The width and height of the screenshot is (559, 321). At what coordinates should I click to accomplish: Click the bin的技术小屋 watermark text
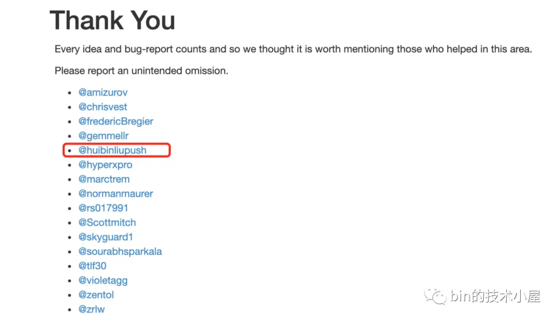tap(495, 297)
